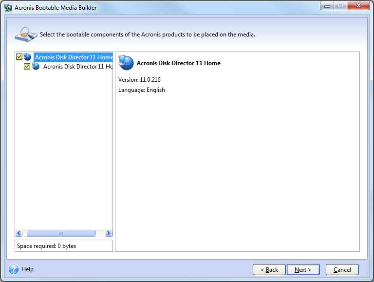Proceed with the Next button

(x=302, y=269)
